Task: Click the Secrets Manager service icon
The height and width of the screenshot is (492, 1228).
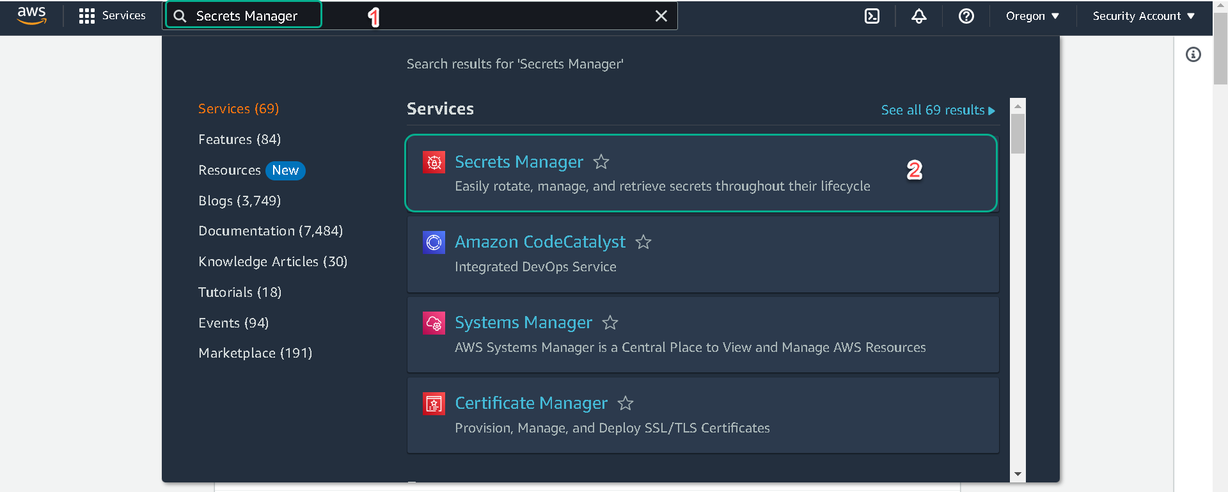Action: point(434,163)
